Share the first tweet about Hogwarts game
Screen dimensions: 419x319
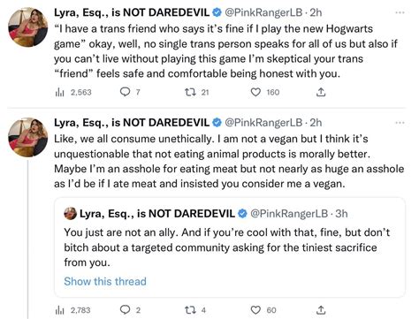pos(321,92)
